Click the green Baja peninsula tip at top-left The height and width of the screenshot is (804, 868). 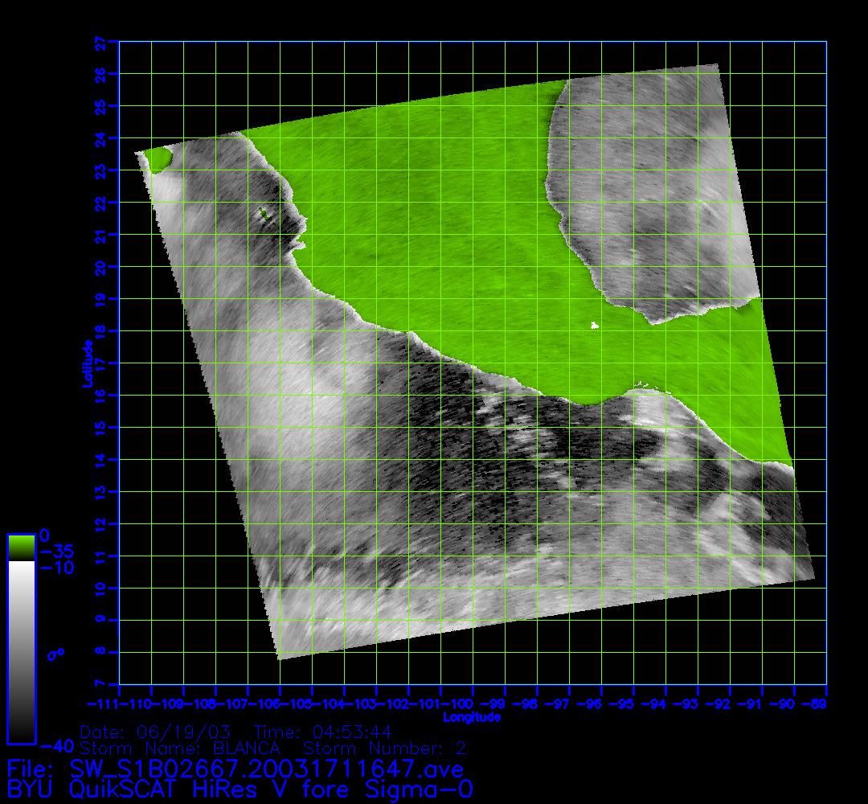click(158, 158)
